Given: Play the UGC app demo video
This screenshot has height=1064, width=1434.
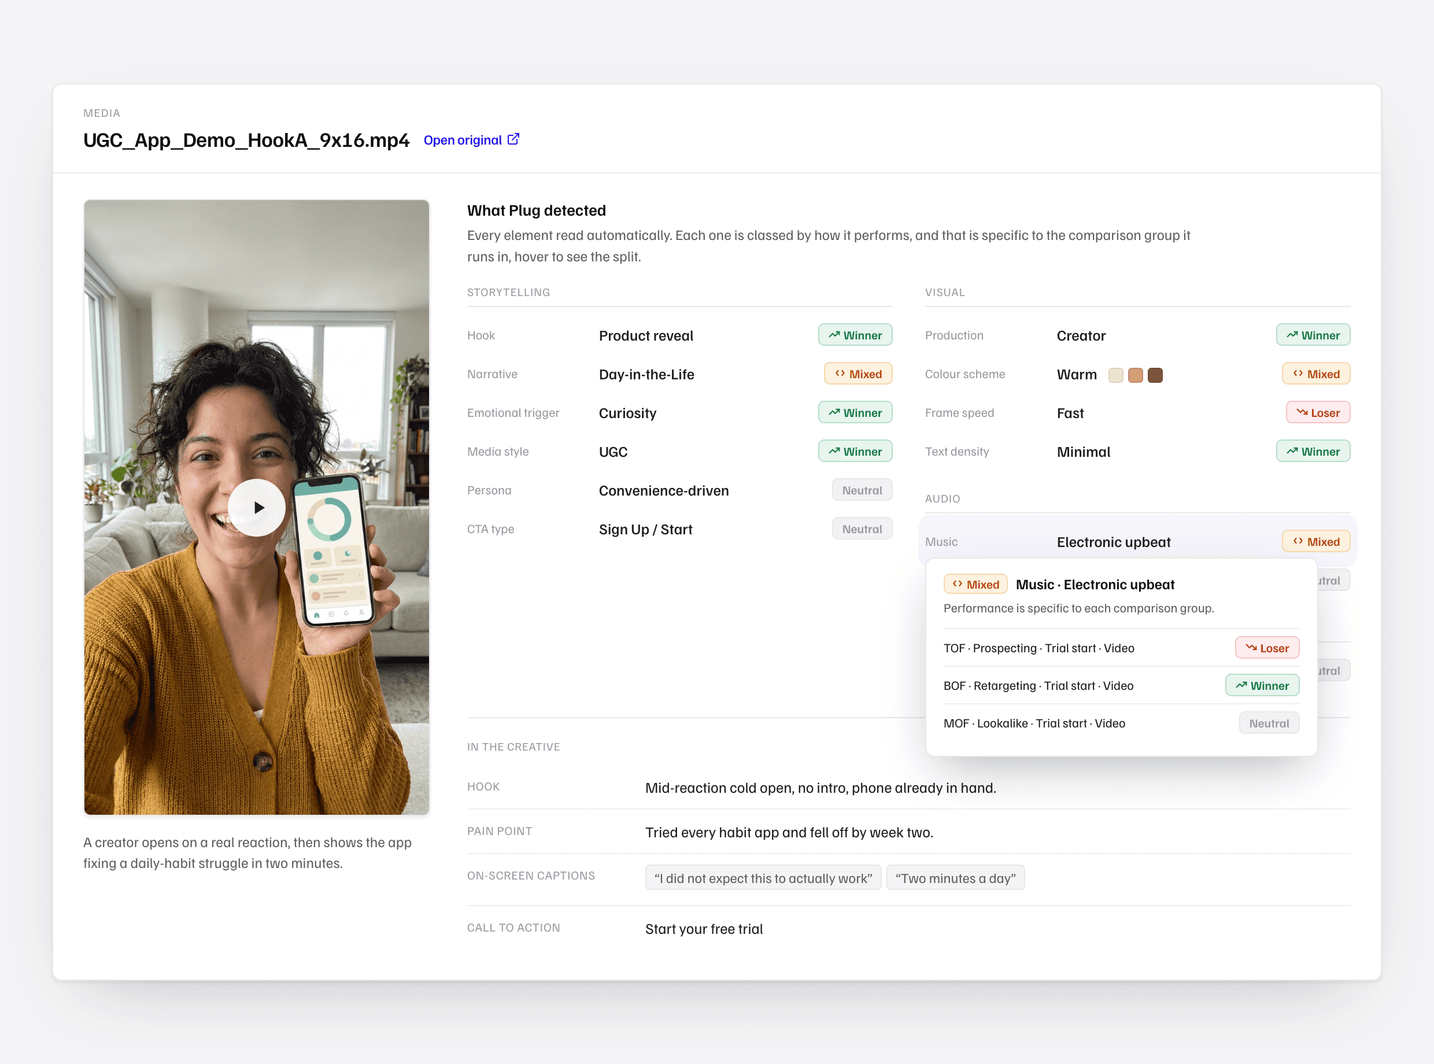Looking at the screenshot, I should 256,508.
